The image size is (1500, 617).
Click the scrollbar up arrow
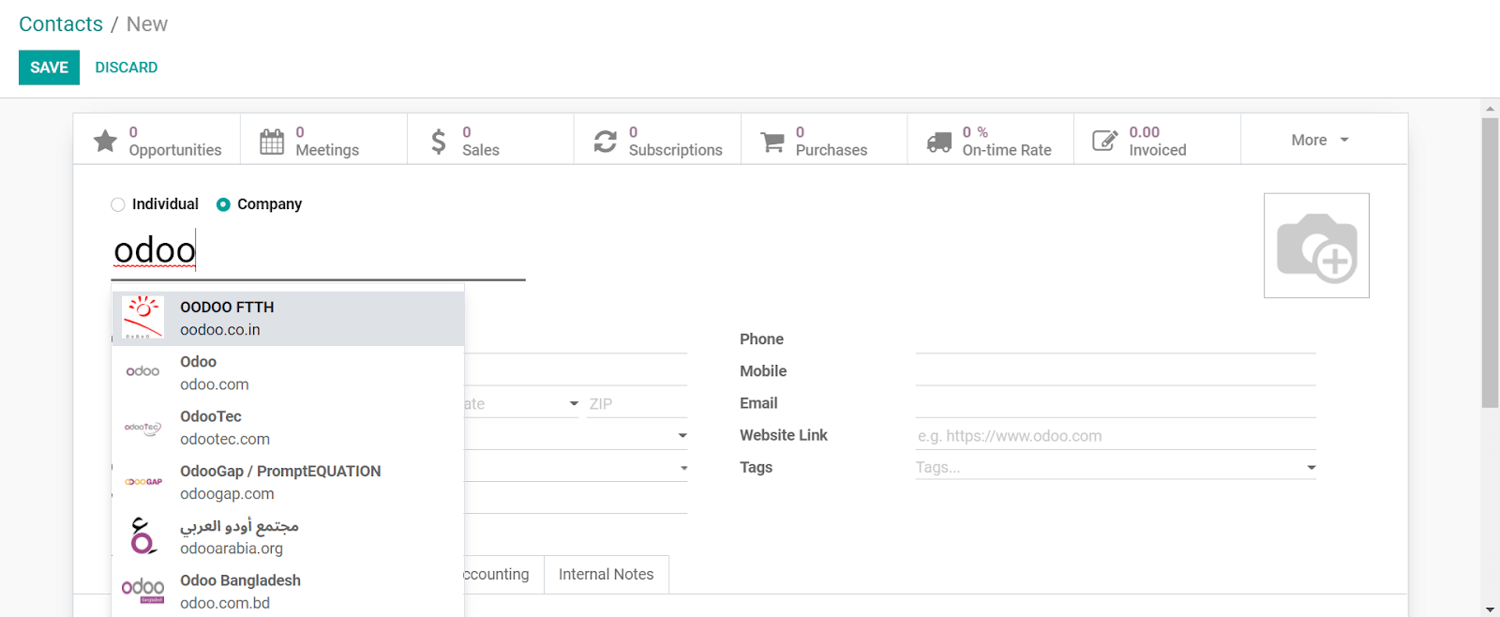[x=1490, y=108]
